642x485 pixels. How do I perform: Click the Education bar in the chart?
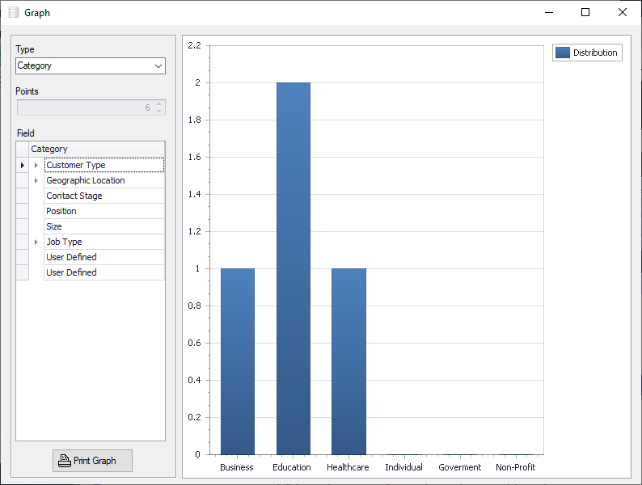click(294, 268)
